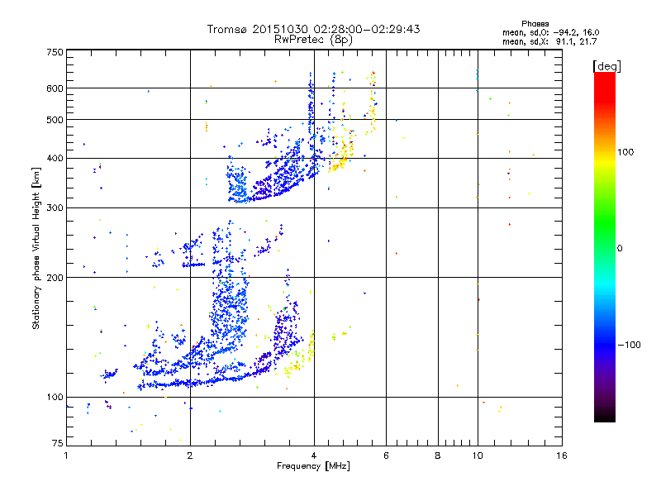Click the [deg] colorbar unit label
This screenshot has width=661, height=496.
(x=606, y=66)
